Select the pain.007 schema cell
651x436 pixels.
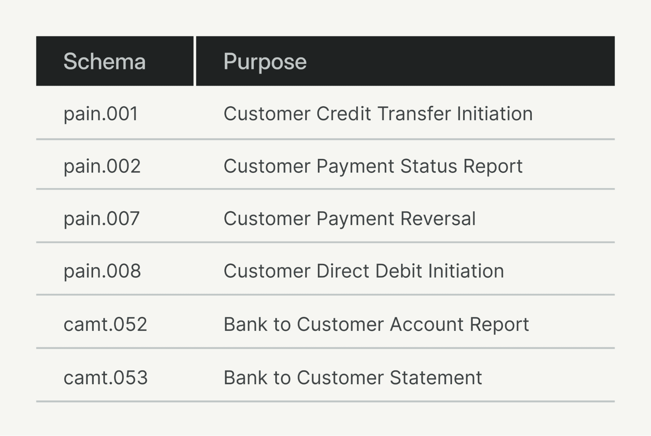(102, 218)
